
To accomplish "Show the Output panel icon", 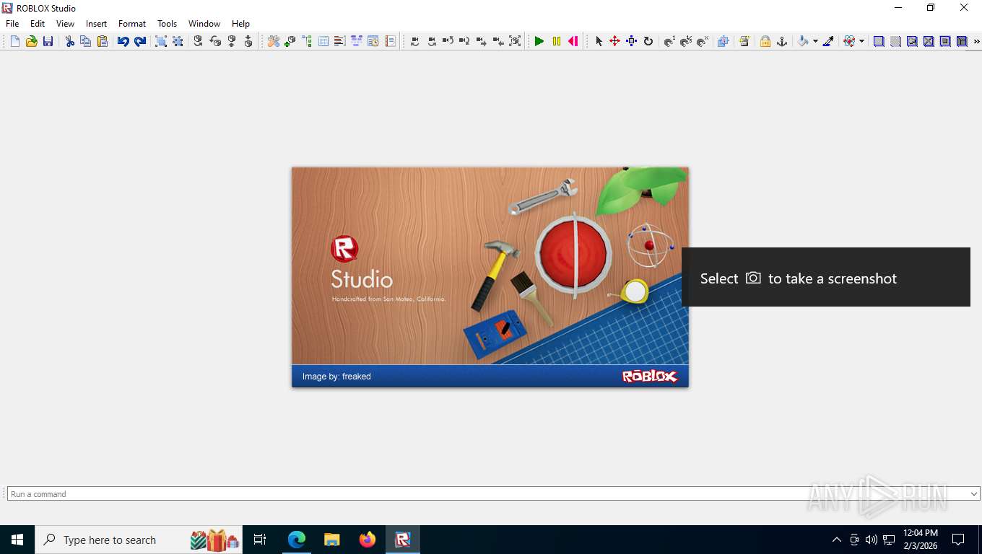I will pos(340,42).
